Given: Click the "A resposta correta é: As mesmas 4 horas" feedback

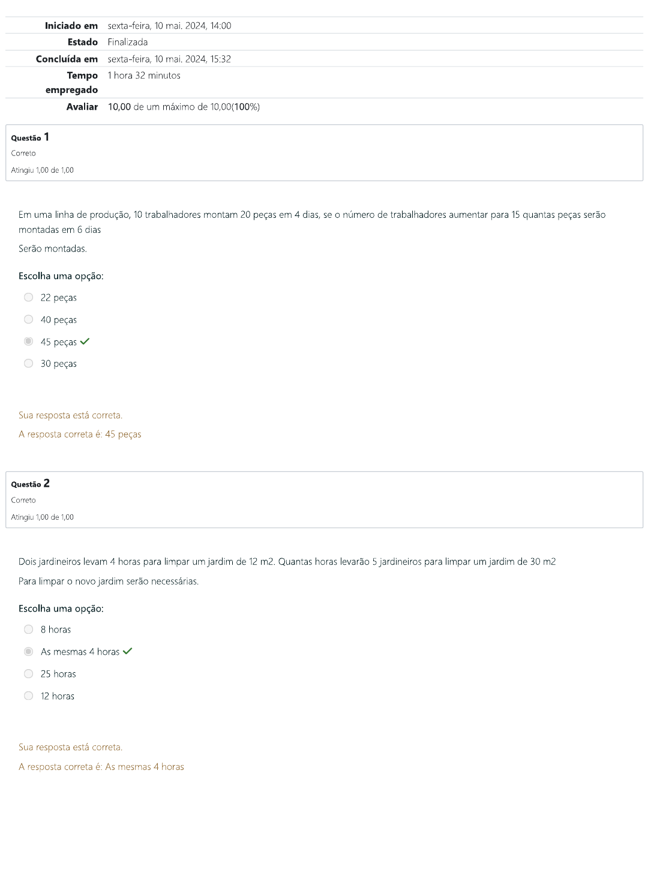Looking at the screenshot, I should click(x=101, y=767).
